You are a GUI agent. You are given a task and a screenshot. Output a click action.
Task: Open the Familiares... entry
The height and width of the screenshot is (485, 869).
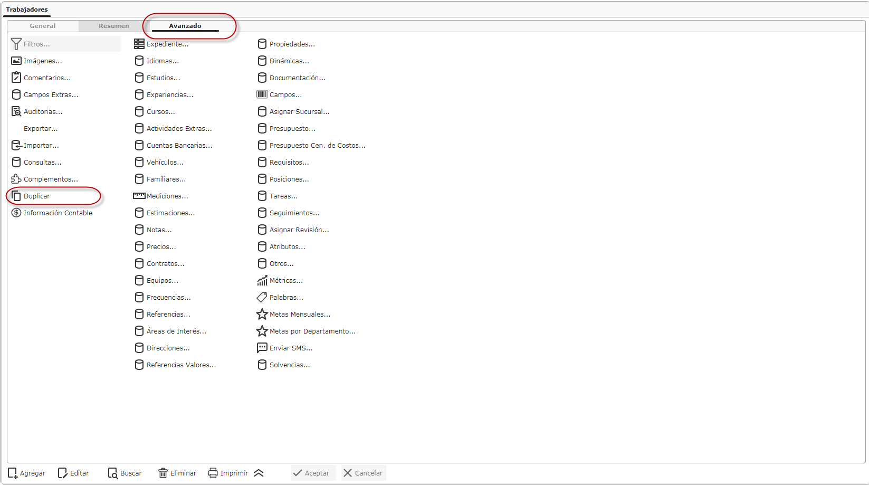coord(166,179)
